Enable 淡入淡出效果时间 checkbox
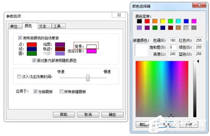The image size is (210, 136). point(19,77)
